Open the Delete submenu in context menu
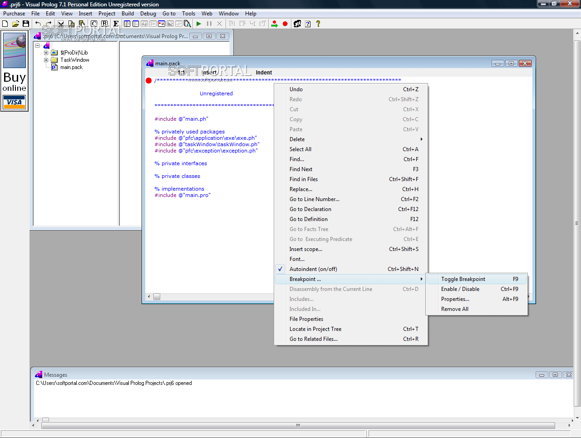This screenshot has height=438, width=581. (x=351, y=139)
